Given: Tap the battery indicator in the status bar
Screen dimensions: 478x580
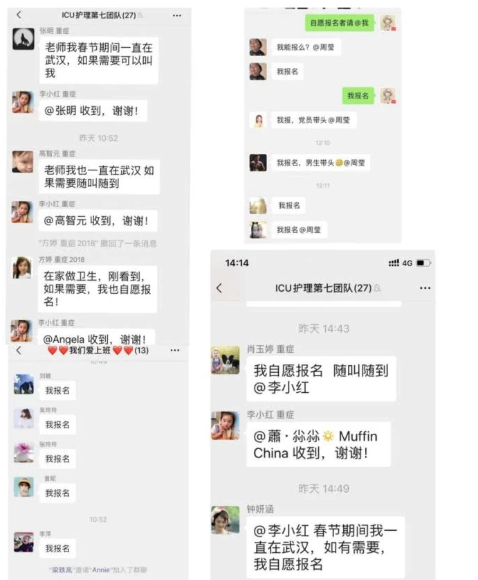Looking at the screenshot, I should point(423,263).
